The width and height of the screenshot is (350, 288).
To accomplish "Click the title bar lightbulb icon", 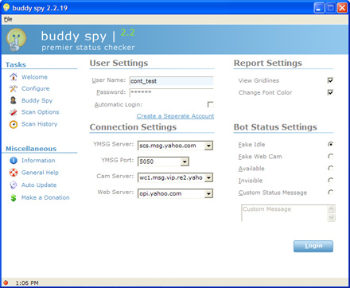I will (6, 8).
